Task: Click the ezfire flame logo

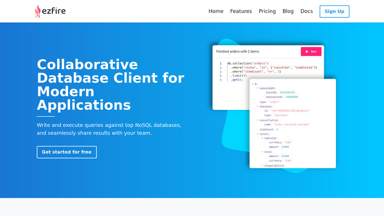Action: point(37,11)
